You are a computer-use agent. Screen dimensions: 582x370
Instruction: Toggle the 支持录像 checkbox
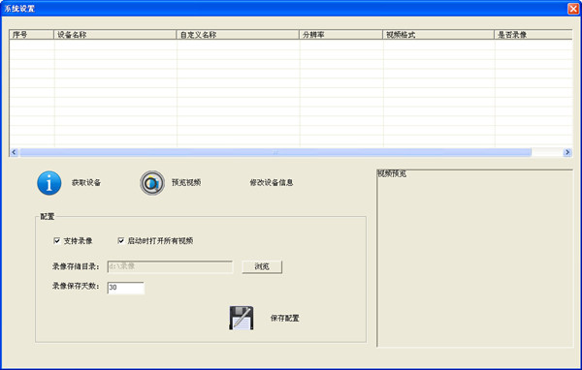pyautogui.click(x=57, y=241)
